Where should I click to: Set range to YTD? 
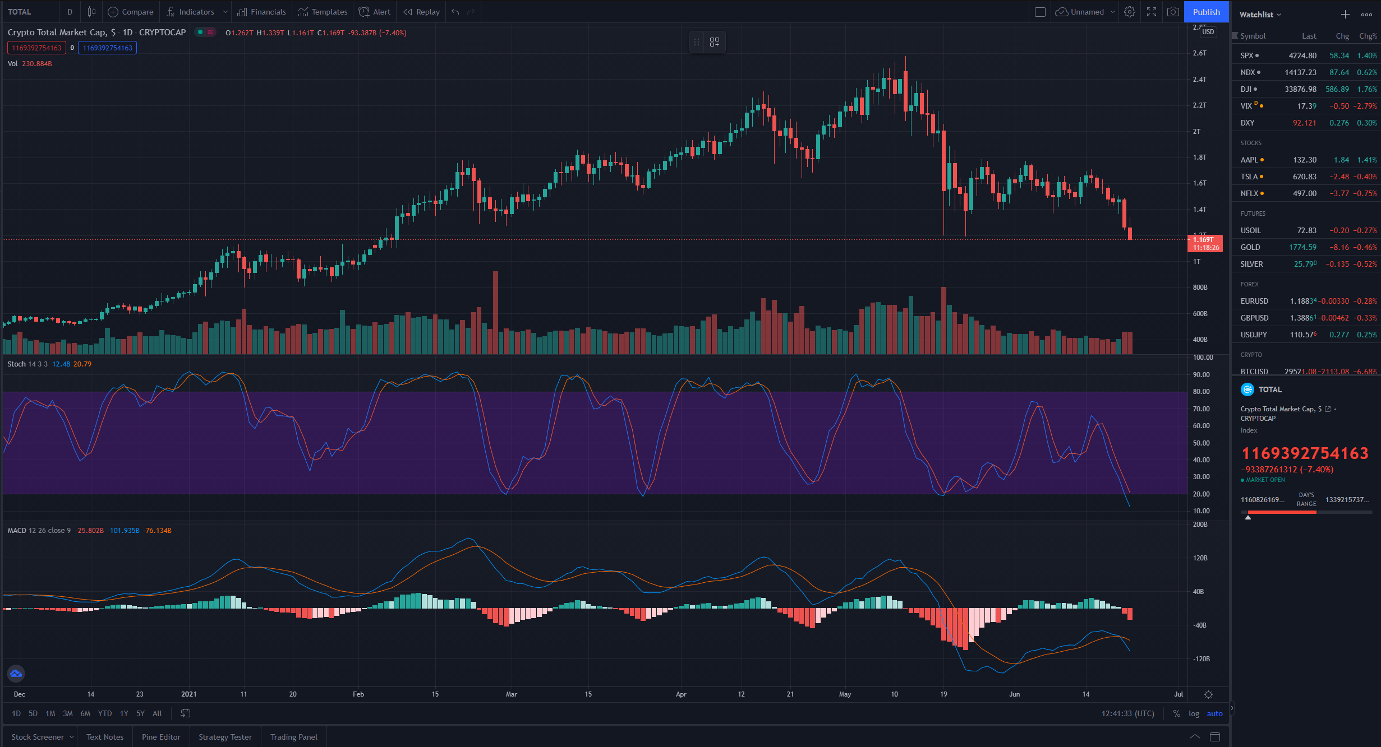pyautogui.click(x=105, y=713)
